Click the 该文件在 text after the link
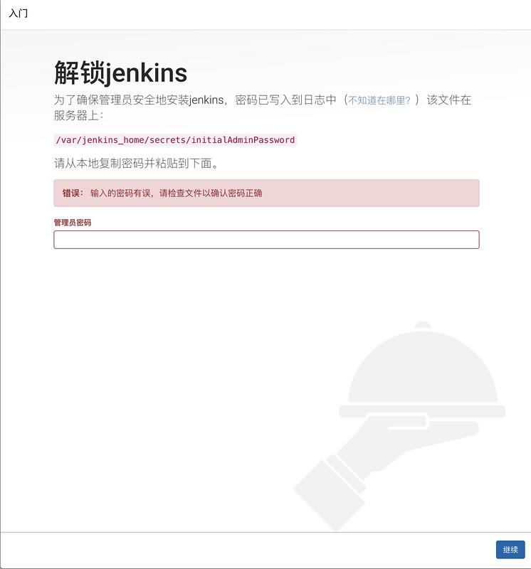 [x=449, y=100]
